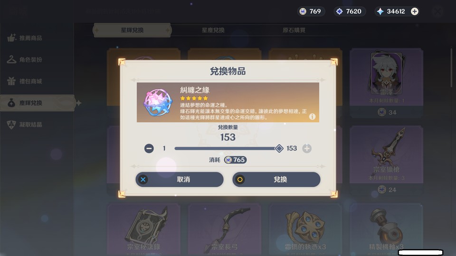
Task: Select the 宗室獵槍 weapon item
Action: [386, 160]
